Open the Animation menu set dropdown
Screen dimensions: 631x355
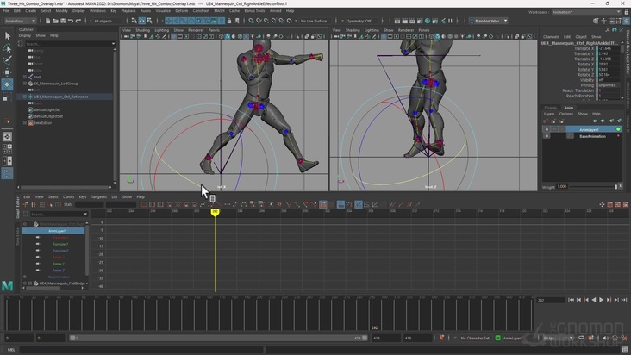[19, 21]
